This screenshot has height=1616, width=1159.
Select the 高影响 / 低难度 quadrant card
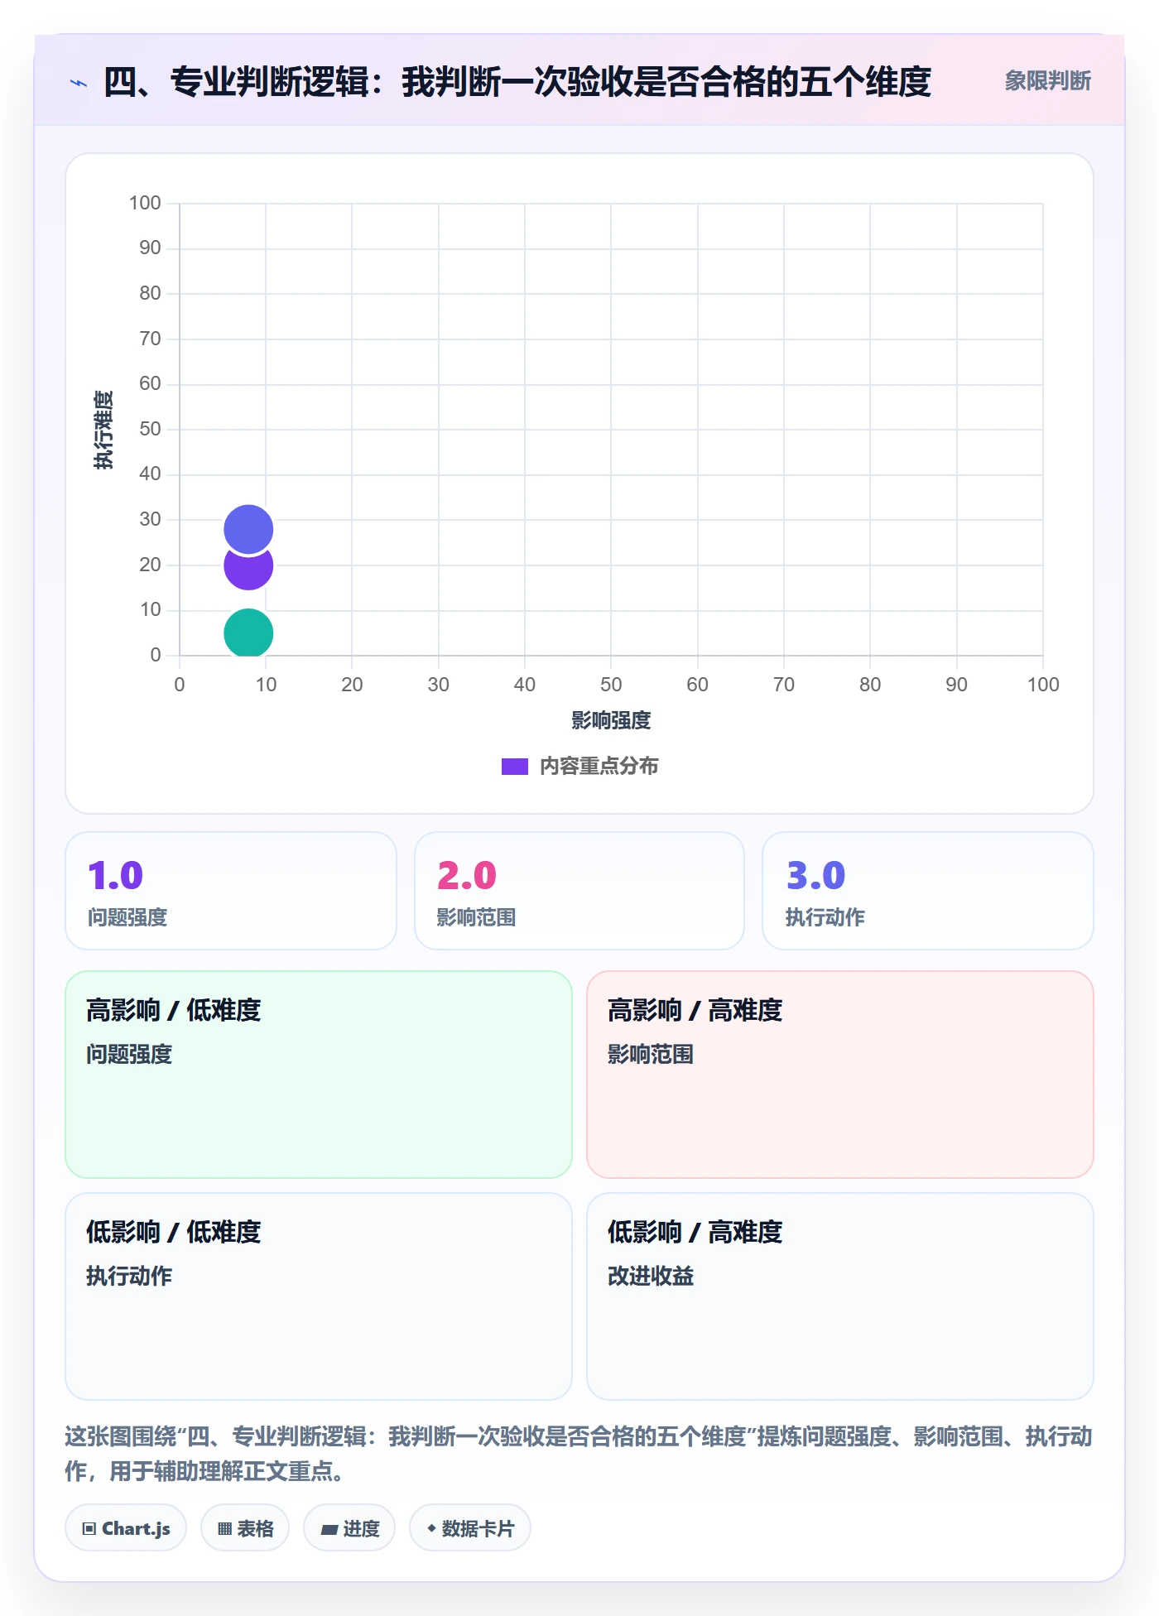point(319,1075)
